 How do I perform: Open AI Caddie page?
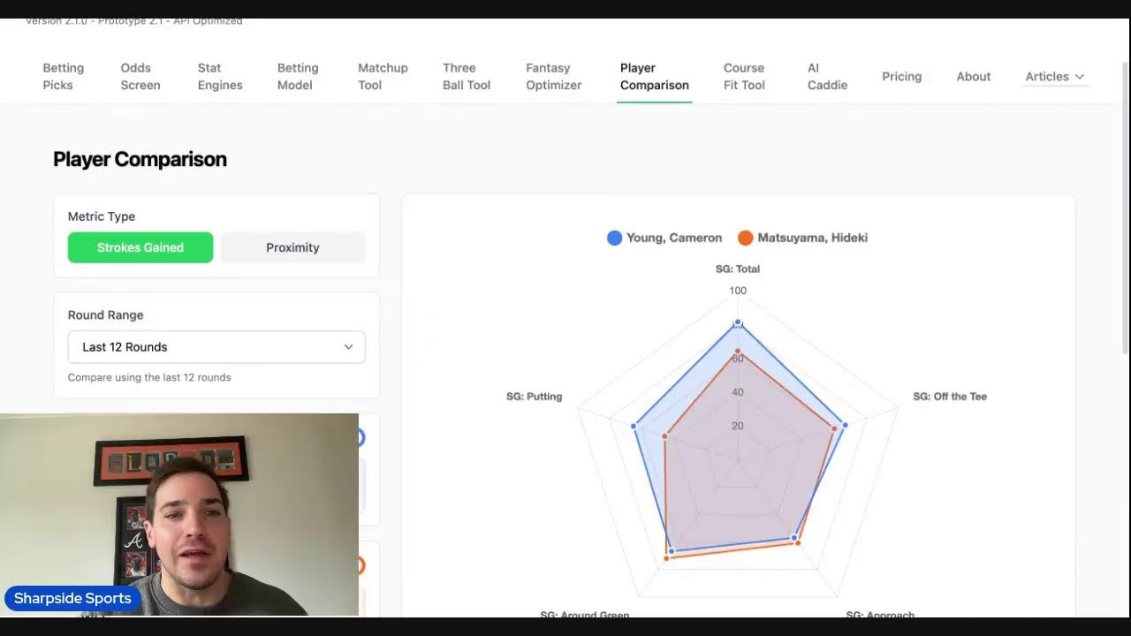(x=827, y=76)
